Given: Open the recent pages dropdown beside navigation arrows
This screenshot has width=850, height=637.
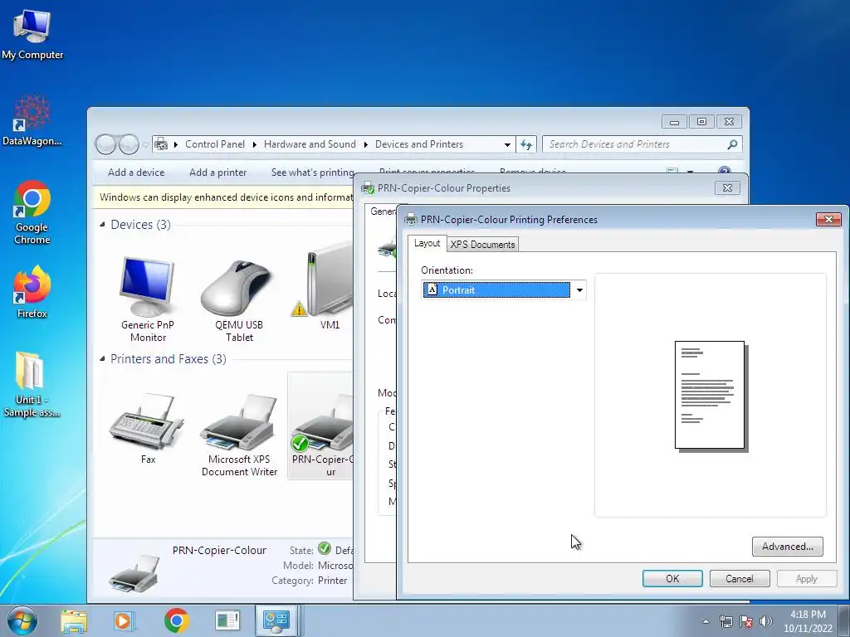Looking at the screenshot, I should click(145, 144).
